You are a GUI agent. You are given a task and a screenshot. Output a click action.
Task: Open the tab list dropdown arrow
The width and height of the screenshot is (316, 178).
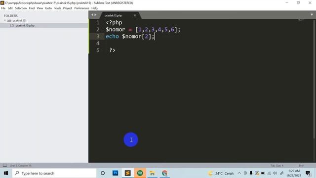pos(312,15)
